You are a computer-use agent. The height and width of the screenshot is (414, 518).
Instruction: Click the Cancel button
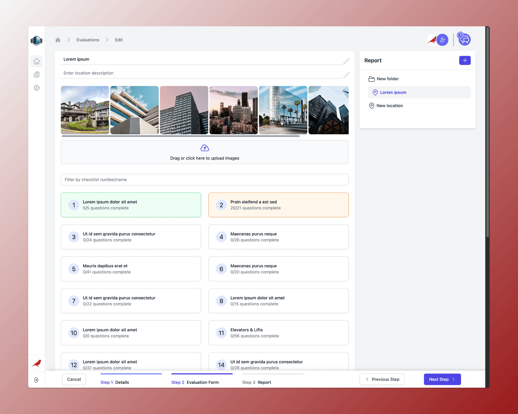[74, 379]
